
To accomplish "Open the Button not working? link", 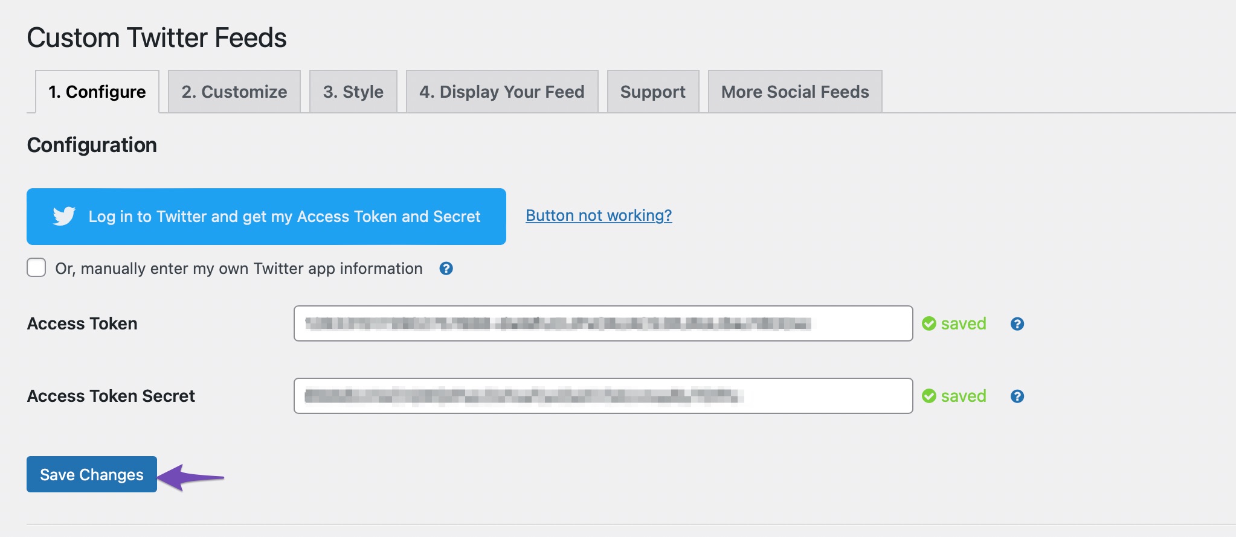I will (x=599, y=215).
